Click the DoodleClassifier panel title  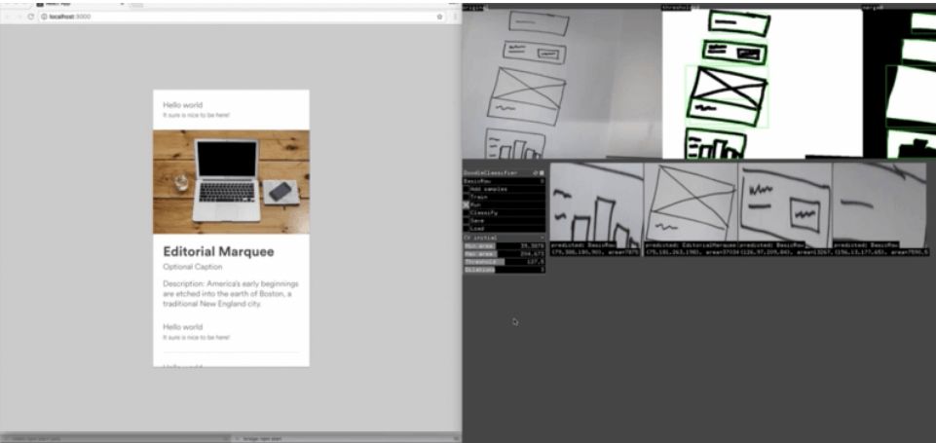[491, 173]
